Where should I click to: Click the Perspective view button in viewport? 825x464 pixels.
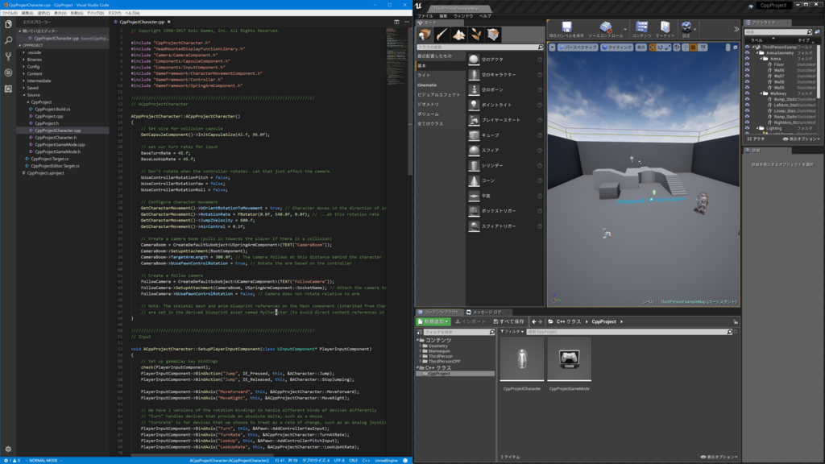pyautogui.click(x=578, y=48)
